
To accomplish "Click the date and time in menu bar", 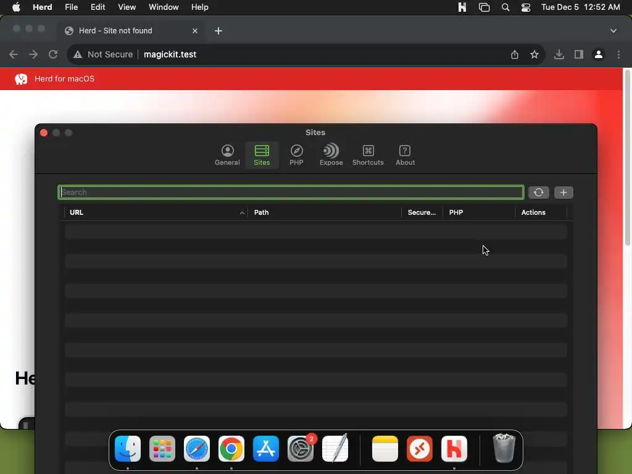I will pyautogui.click(x=580, y=7).
